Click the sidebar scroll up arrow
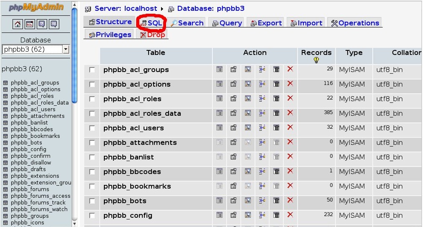 point(74,5)
